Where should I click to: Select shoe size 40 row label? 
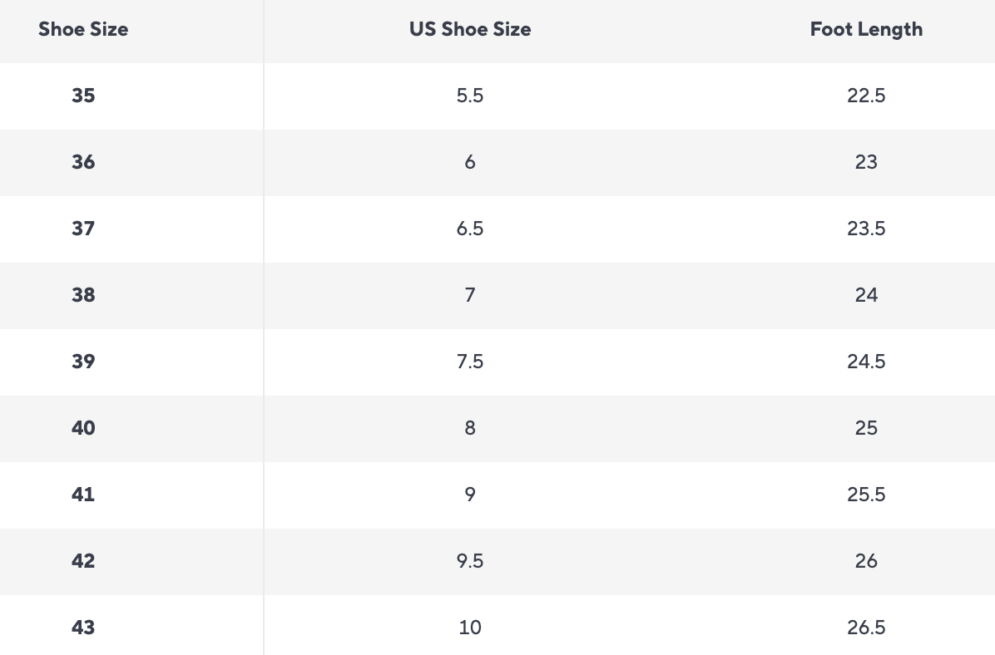pos(83,428)
